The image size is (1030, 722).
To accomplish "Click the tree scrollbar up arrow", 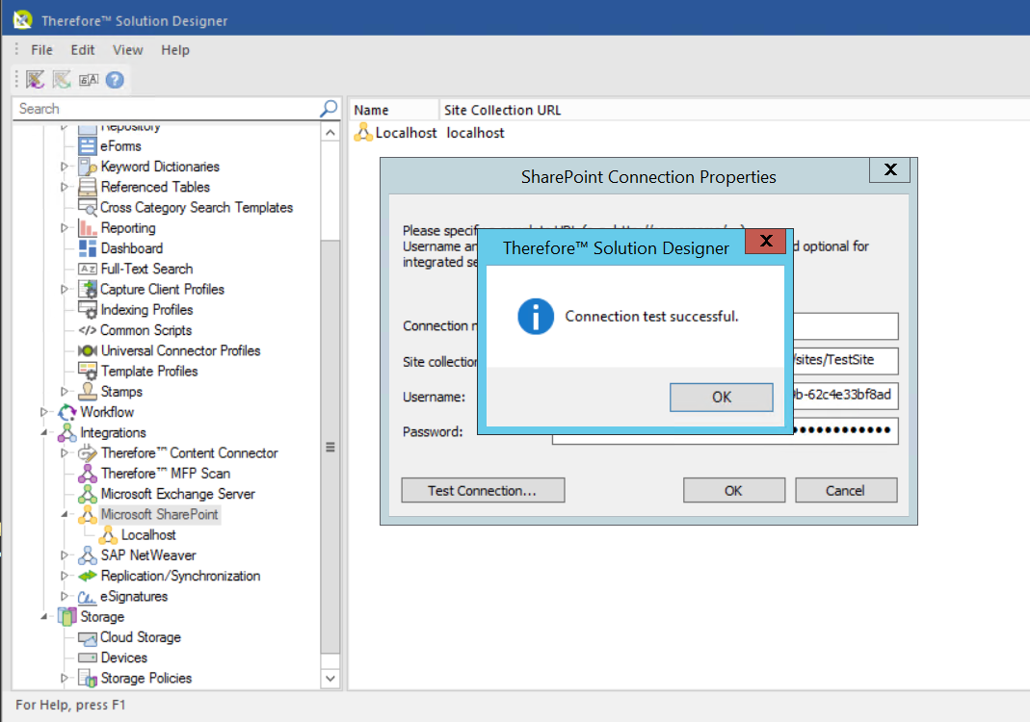I will (330, 133).
